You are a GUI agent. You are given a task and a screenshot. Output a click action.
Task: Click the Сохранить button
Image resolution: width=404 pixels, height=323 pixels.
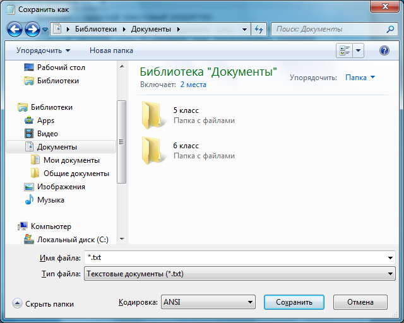tap(294, 302)
